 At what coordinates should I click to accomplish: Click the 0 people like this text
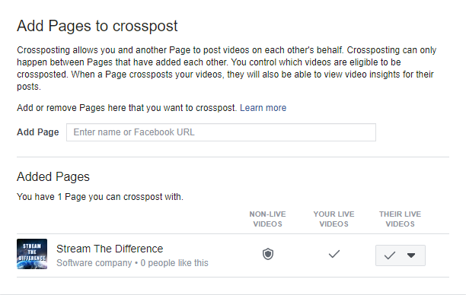click(x=174, y=263)
